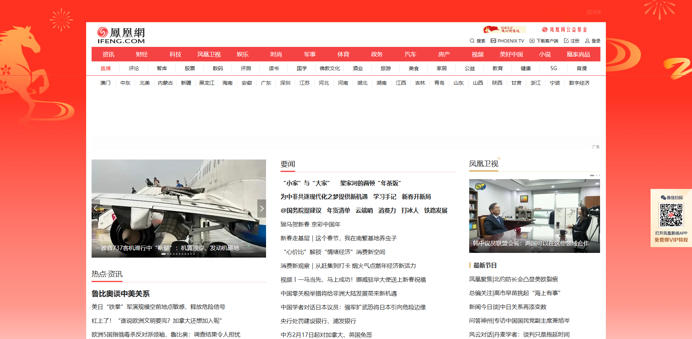Open the 军事 navigation menu

click(x=310, y=54)
